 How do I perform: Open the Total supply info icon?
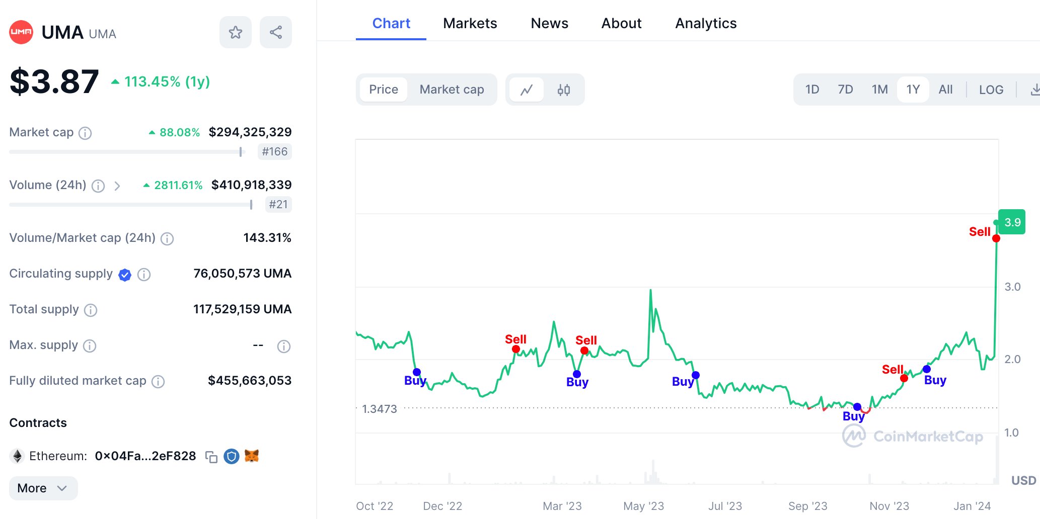(x=91, y=310)
